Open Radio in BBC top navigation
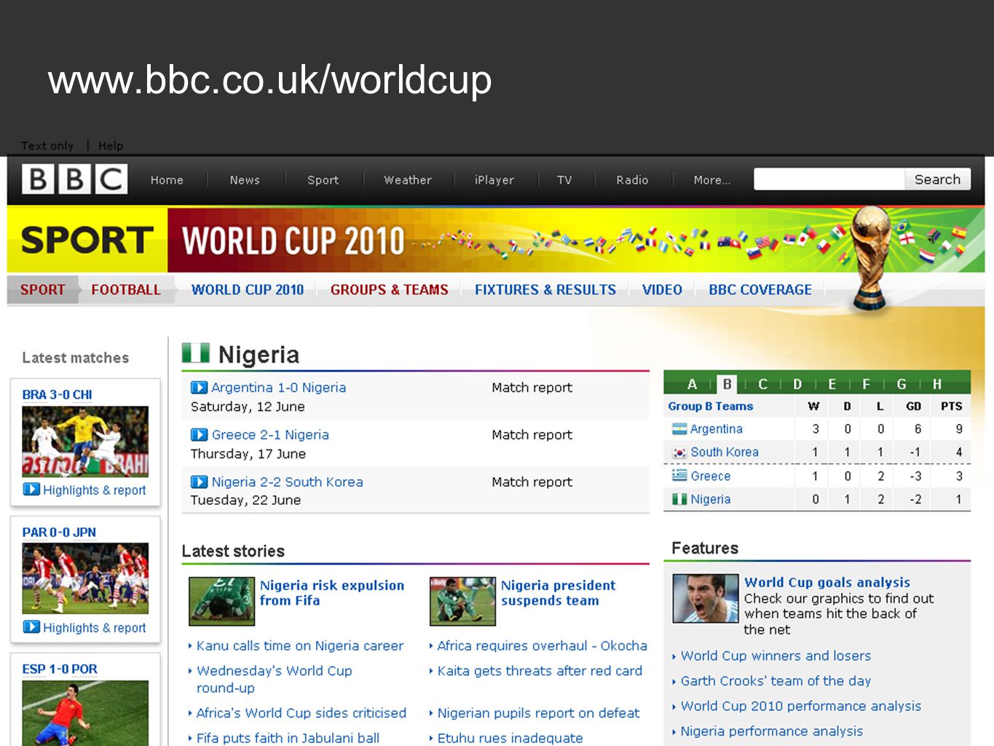994x746 pixels. coord(632,180)
